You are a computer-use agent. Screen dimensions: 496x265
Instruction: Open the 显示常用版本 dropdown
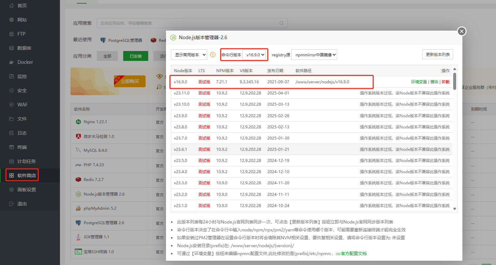[189, 55]
